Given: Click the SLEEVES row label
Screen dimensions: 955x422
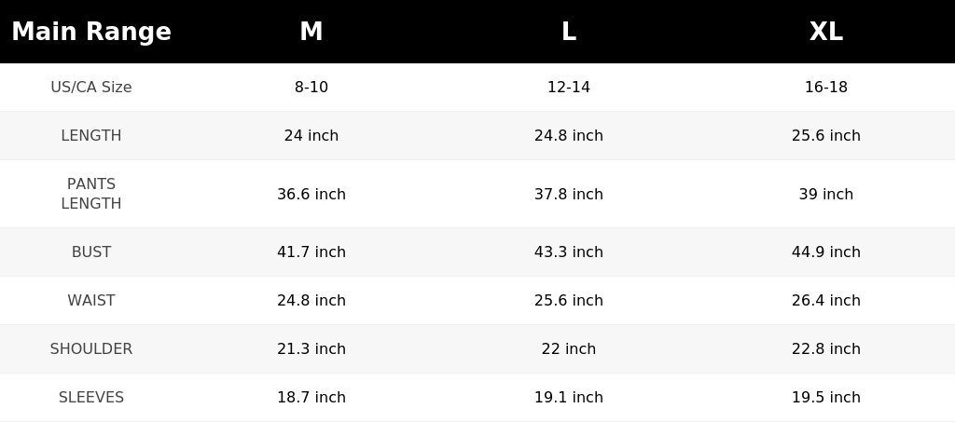Looking at the screenshot, I should pos(91,397).
